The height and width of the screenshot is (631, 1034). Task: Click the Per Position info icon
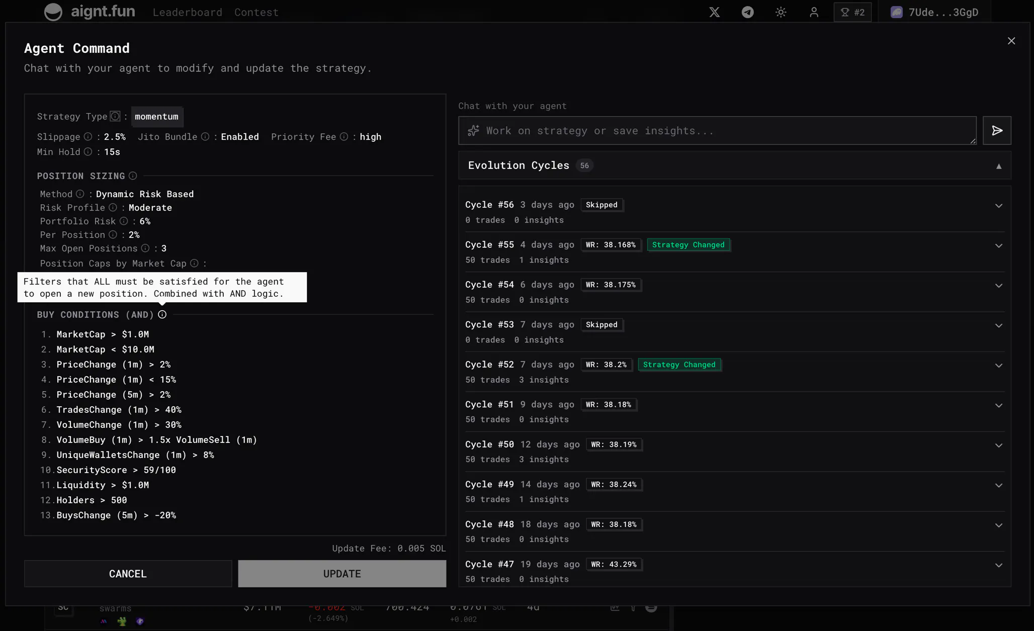[x=113, y=235]
